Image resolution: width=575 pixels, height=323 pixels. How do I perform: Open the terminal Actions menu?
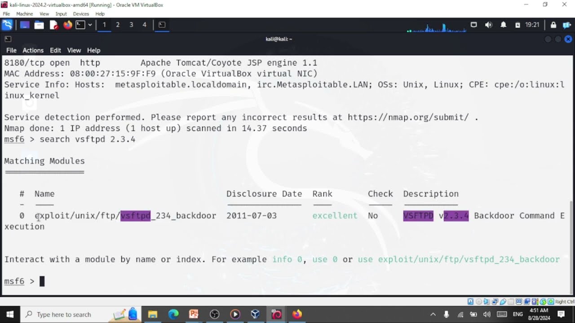coord(33,50)
